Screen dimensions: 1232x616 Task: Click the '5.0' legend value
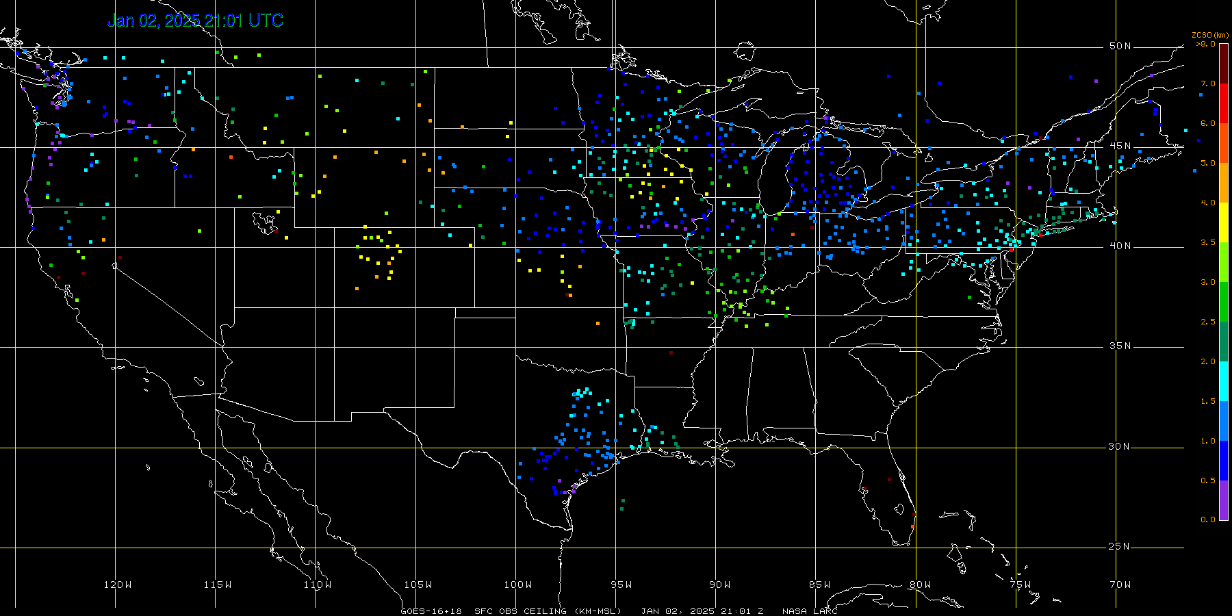tap(1208, 163)
